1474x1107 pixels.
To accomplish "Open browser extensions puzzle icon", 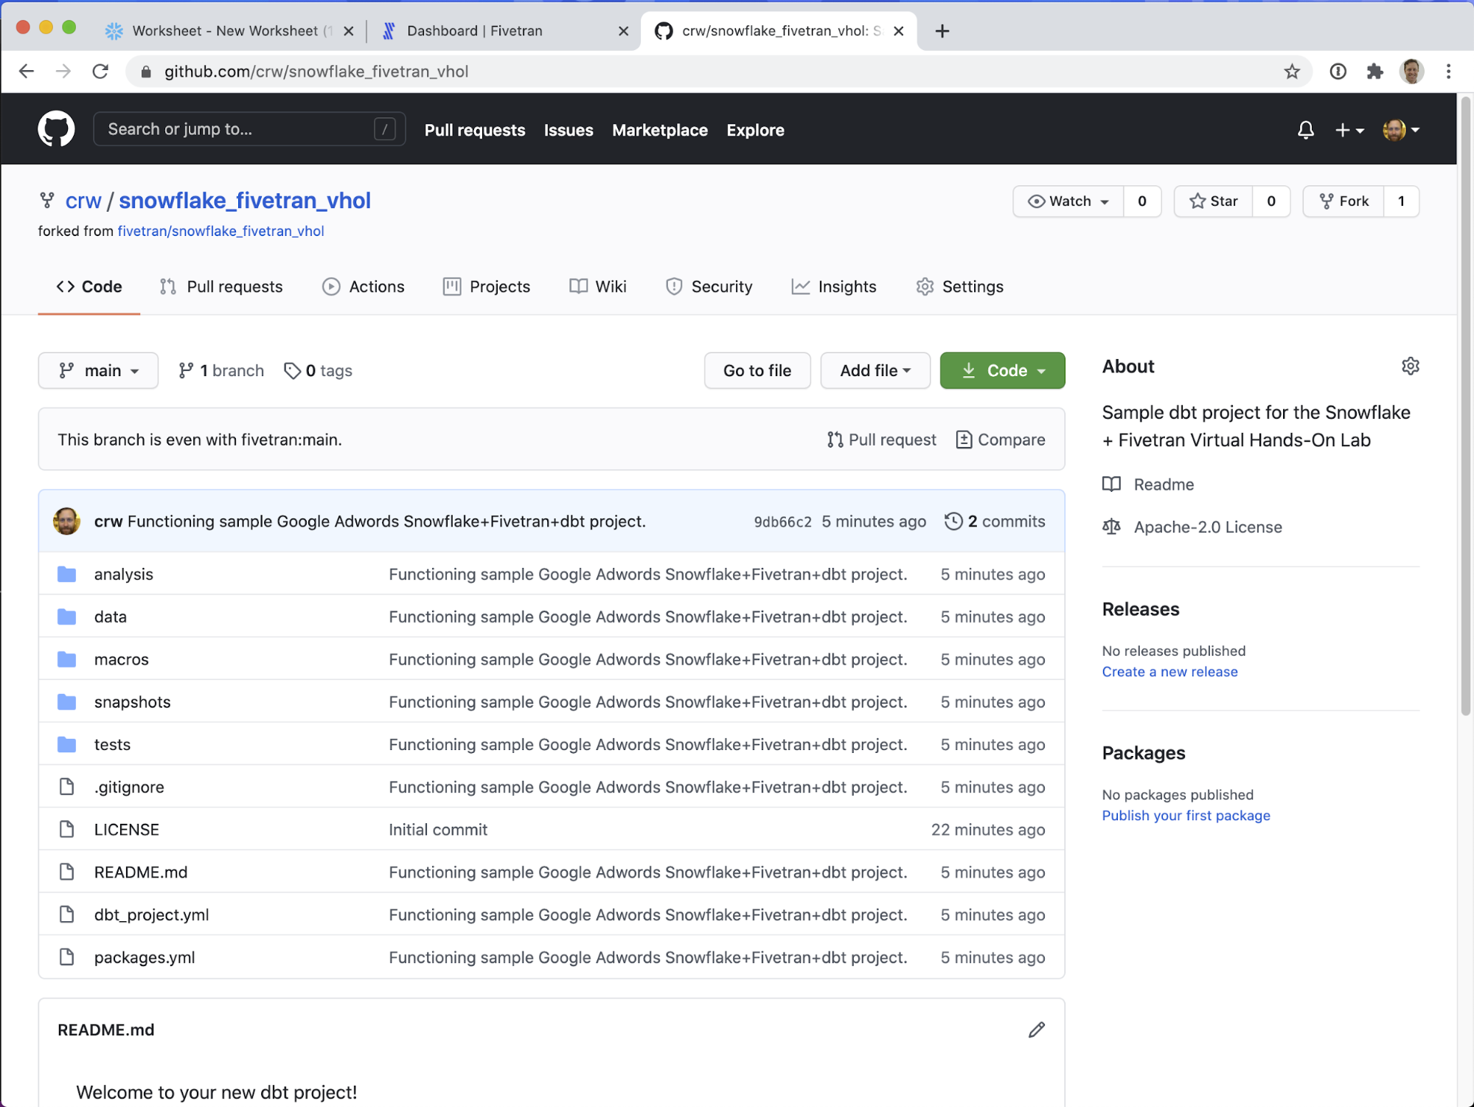I will (x=1374, y=72).
